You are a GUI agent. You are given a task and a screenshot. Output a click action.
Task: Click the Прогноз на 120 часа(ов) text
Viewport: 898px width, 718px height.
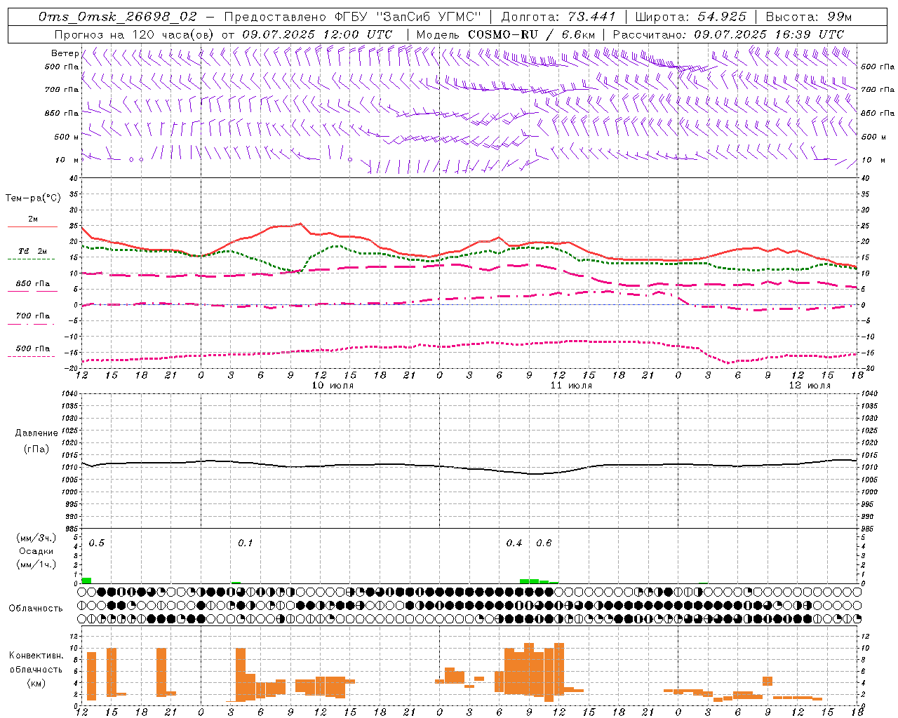click(x=135, y=34)
